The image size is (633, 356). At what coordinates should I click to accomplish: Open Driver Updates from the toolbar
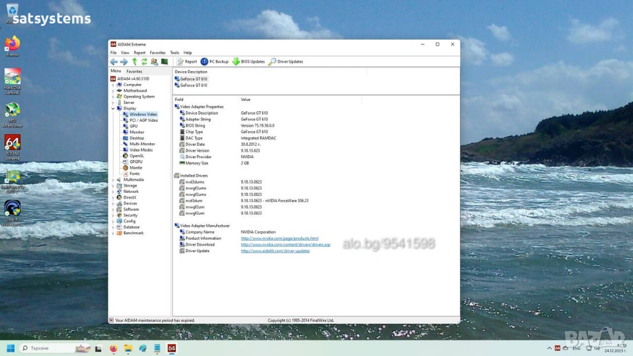pos(286,62)
